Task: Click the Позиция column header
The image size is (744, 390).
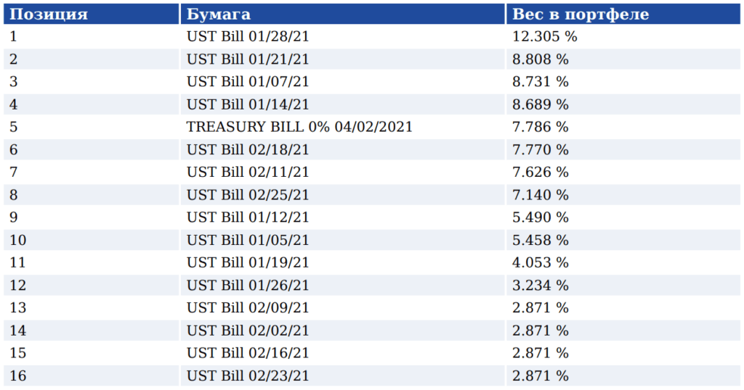Action: click(49, 14)
